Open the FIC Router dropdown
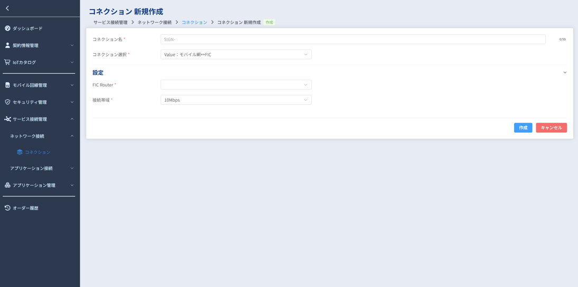The height and width of the screenshot is (287, 578). [236, 85]
